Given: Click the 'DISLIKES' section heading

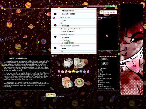Looking at the screenshot, I should pyautogui.click(x=56, y=75).
